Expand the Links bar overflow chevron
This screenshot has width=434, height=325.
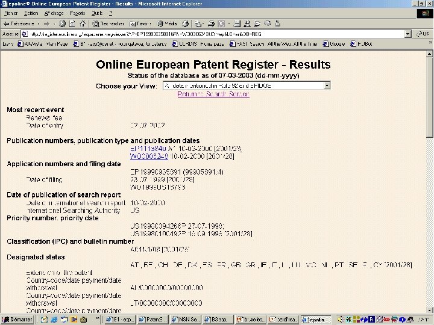click(430, 43)
